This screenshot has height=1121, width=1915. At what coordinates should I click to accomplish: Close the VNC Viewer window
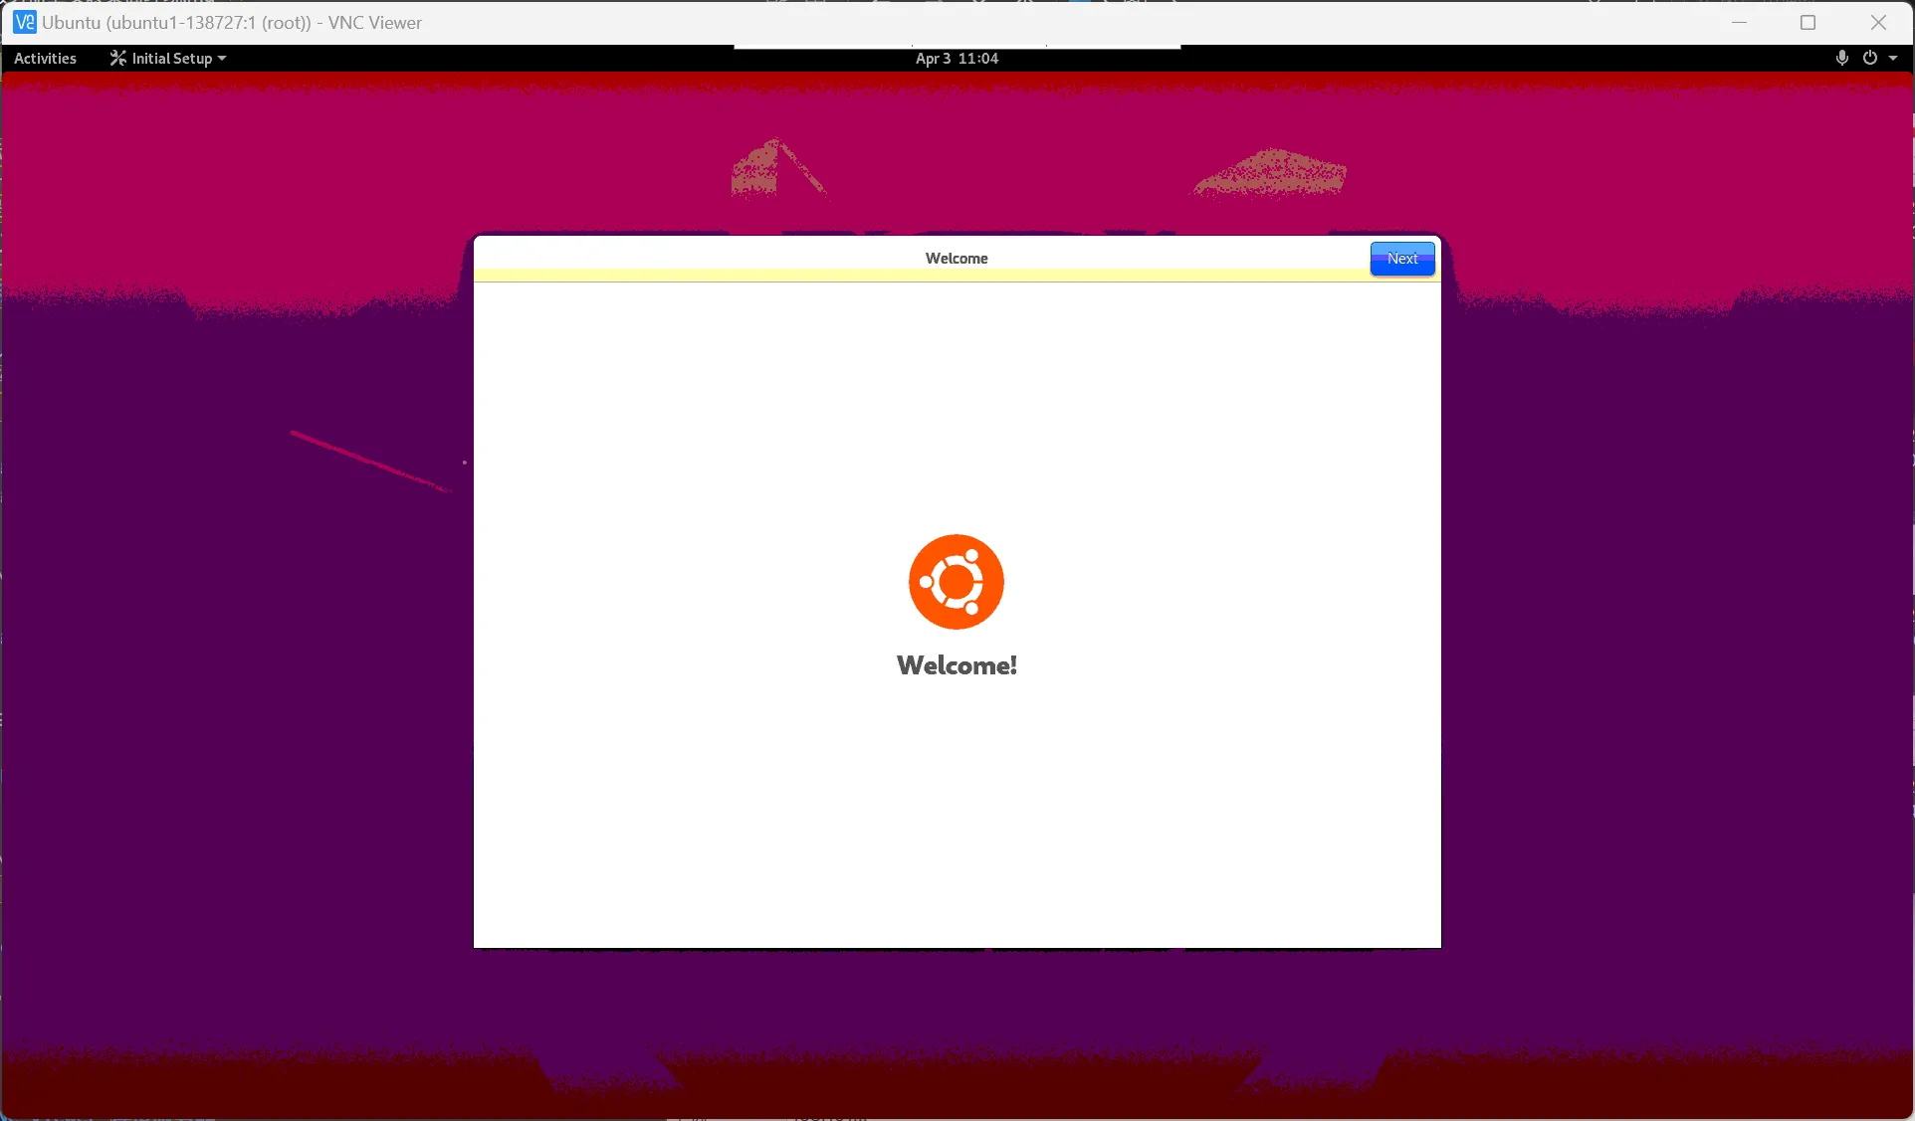pos(1878,22)
